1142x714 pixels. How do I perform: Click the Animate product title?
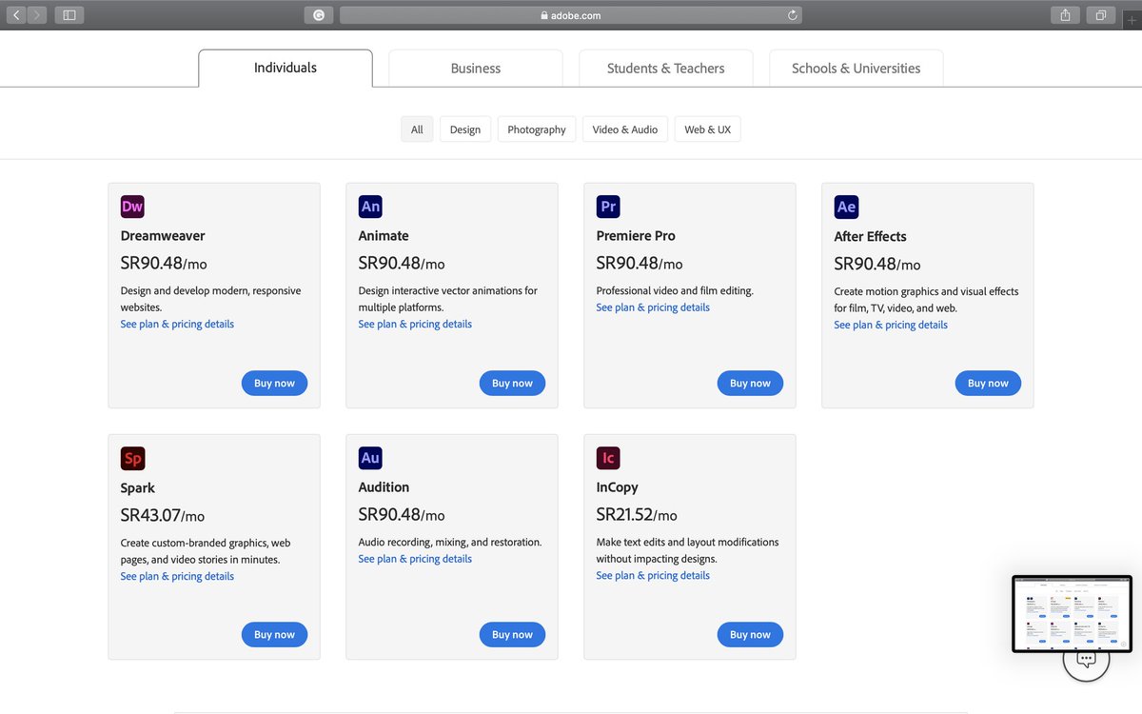coord(384,235)
